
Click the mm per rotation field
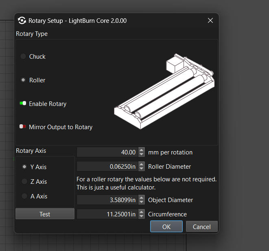pos(108,152)
